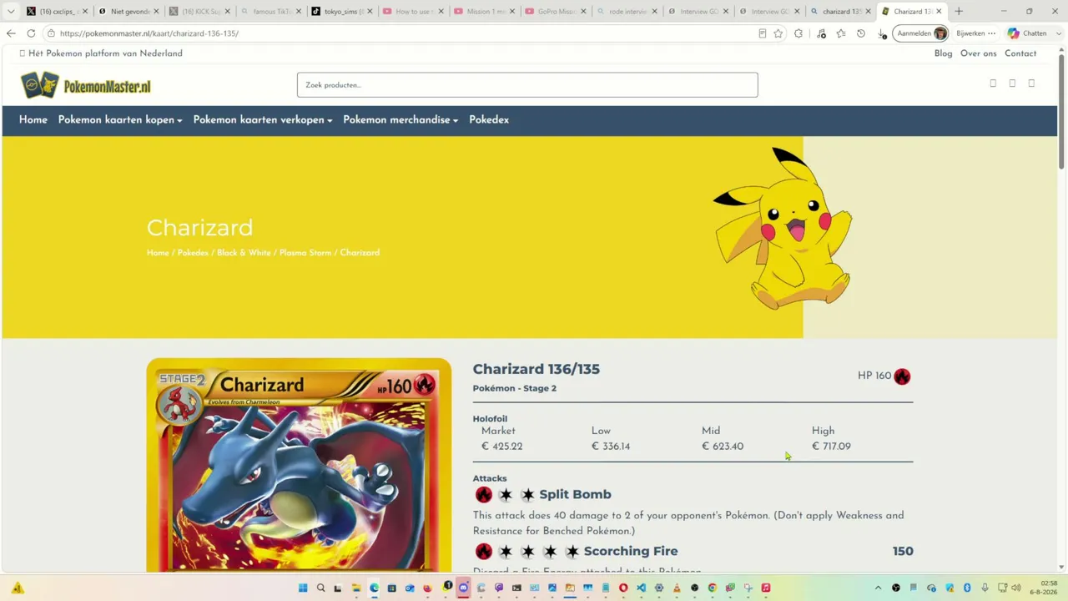Show hidden system tray icons chevron
This screenshot has height=601, width=1068.
(878, 588)
